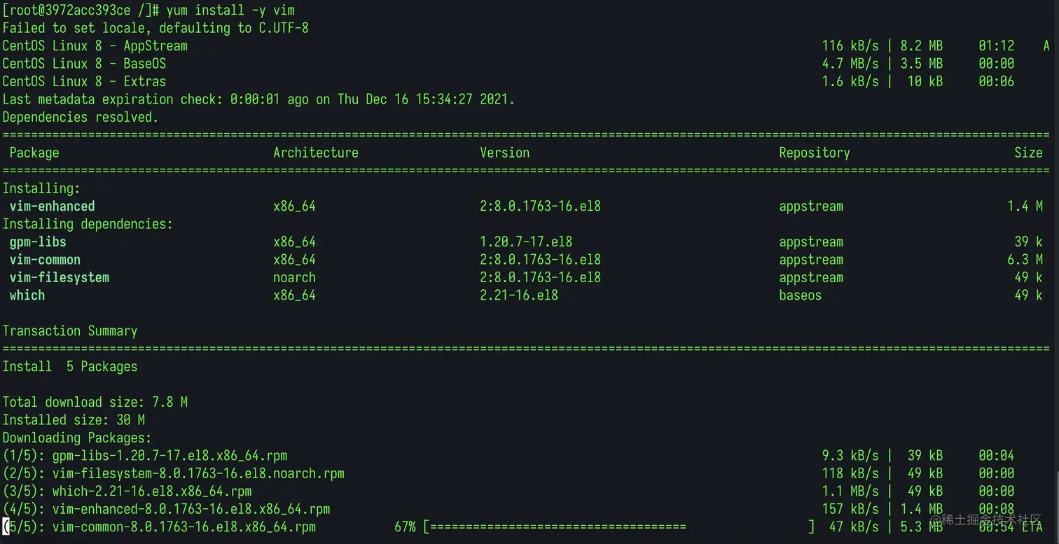Image resolution: width=1059 pixels, height=544 pixels.
Task: Click version '1.20.7-17.el8' of gpm-libs
Action: (x=526, y=242)
